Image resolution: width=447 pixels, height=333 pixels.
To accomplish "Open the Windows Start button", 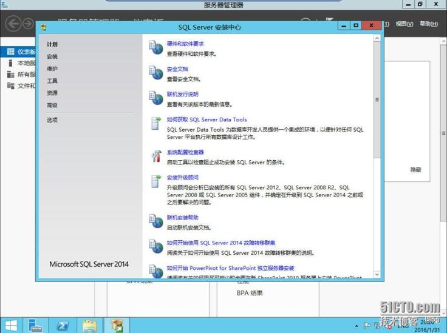I will click(x=11, y=325).
